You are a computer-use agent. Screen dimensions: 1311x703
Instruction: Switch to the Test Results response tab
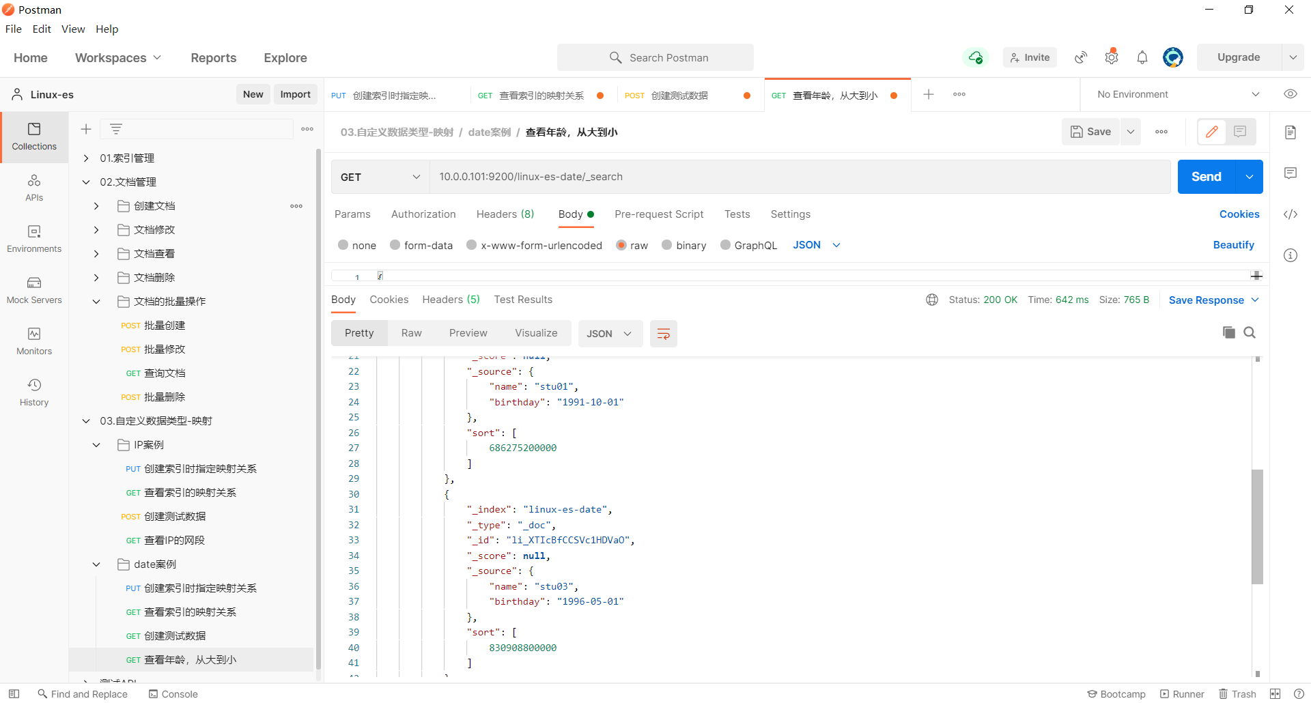point(523,300)
